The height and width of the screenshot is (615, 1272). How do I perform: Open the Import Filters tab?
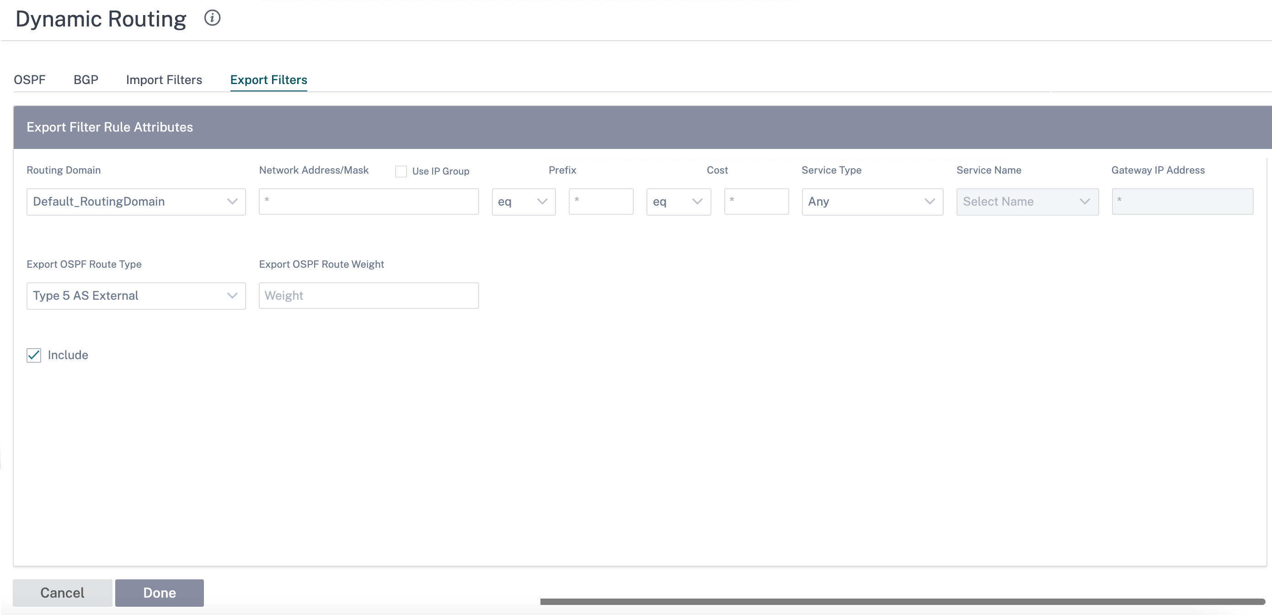click(x=164, y=80)
